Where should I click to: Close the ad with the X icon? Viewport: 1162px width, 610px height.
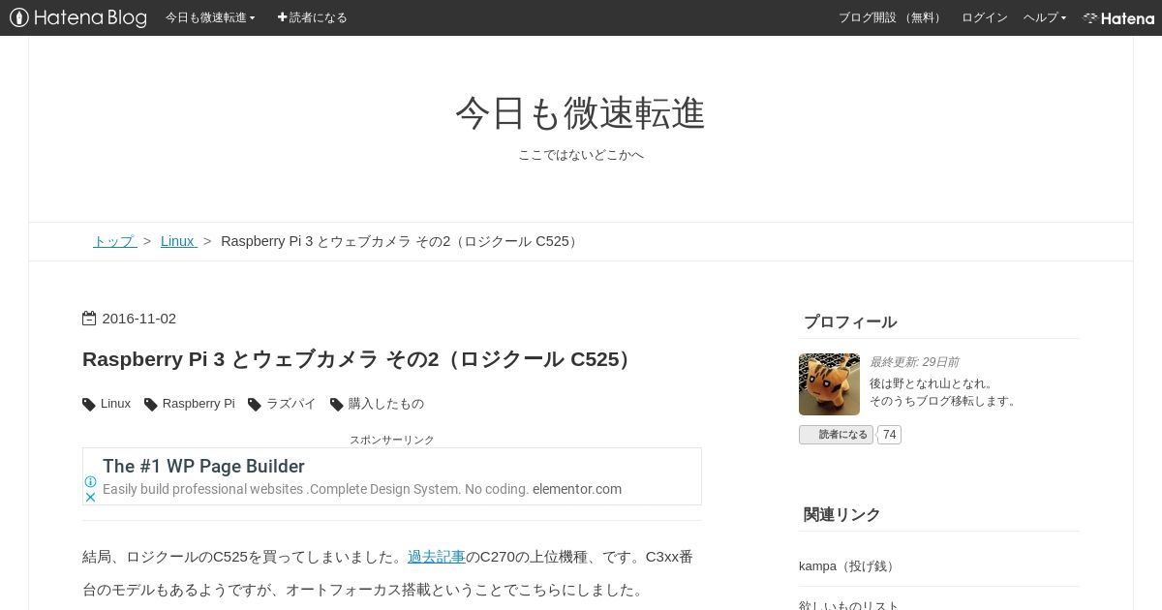[x=90, y=497]
